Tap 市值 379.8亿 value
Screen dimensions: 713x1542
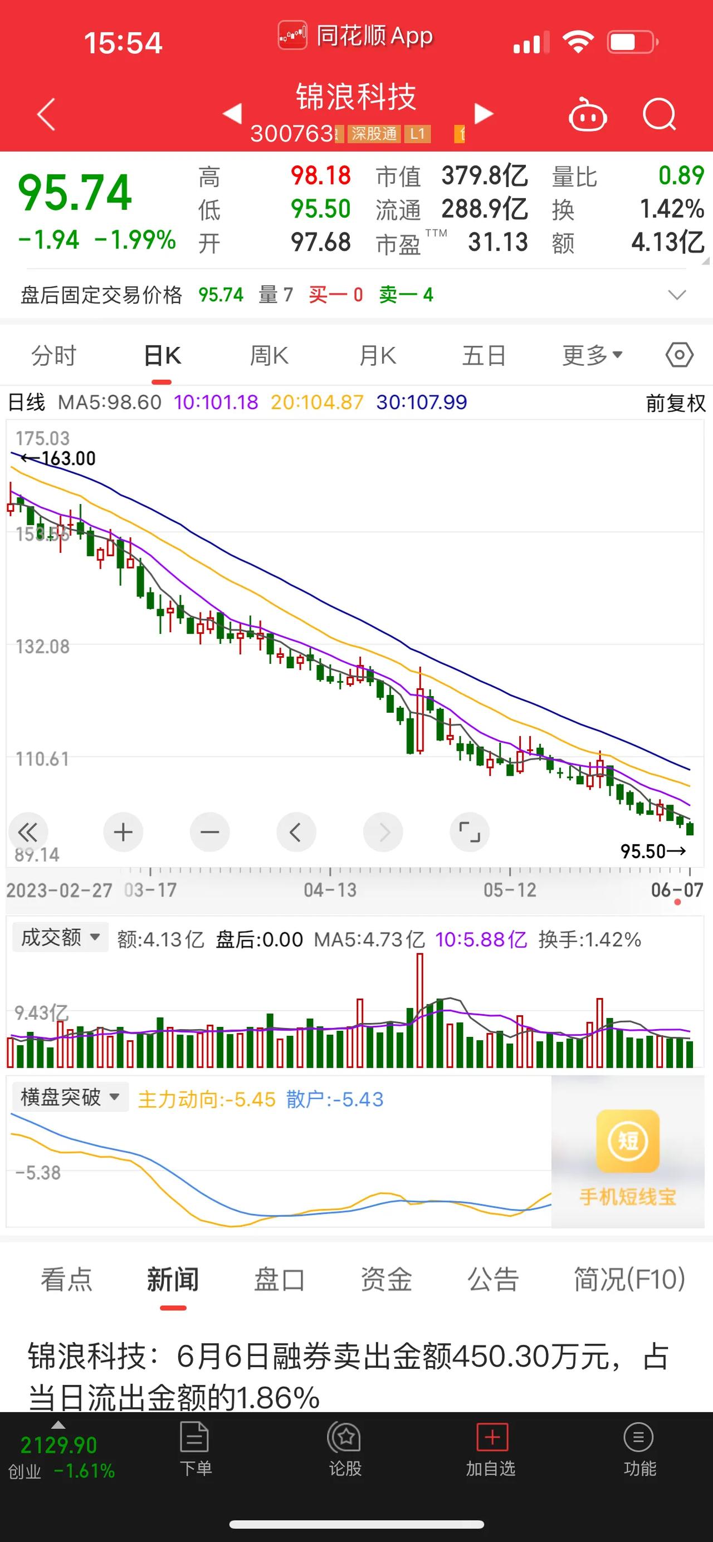485,176
